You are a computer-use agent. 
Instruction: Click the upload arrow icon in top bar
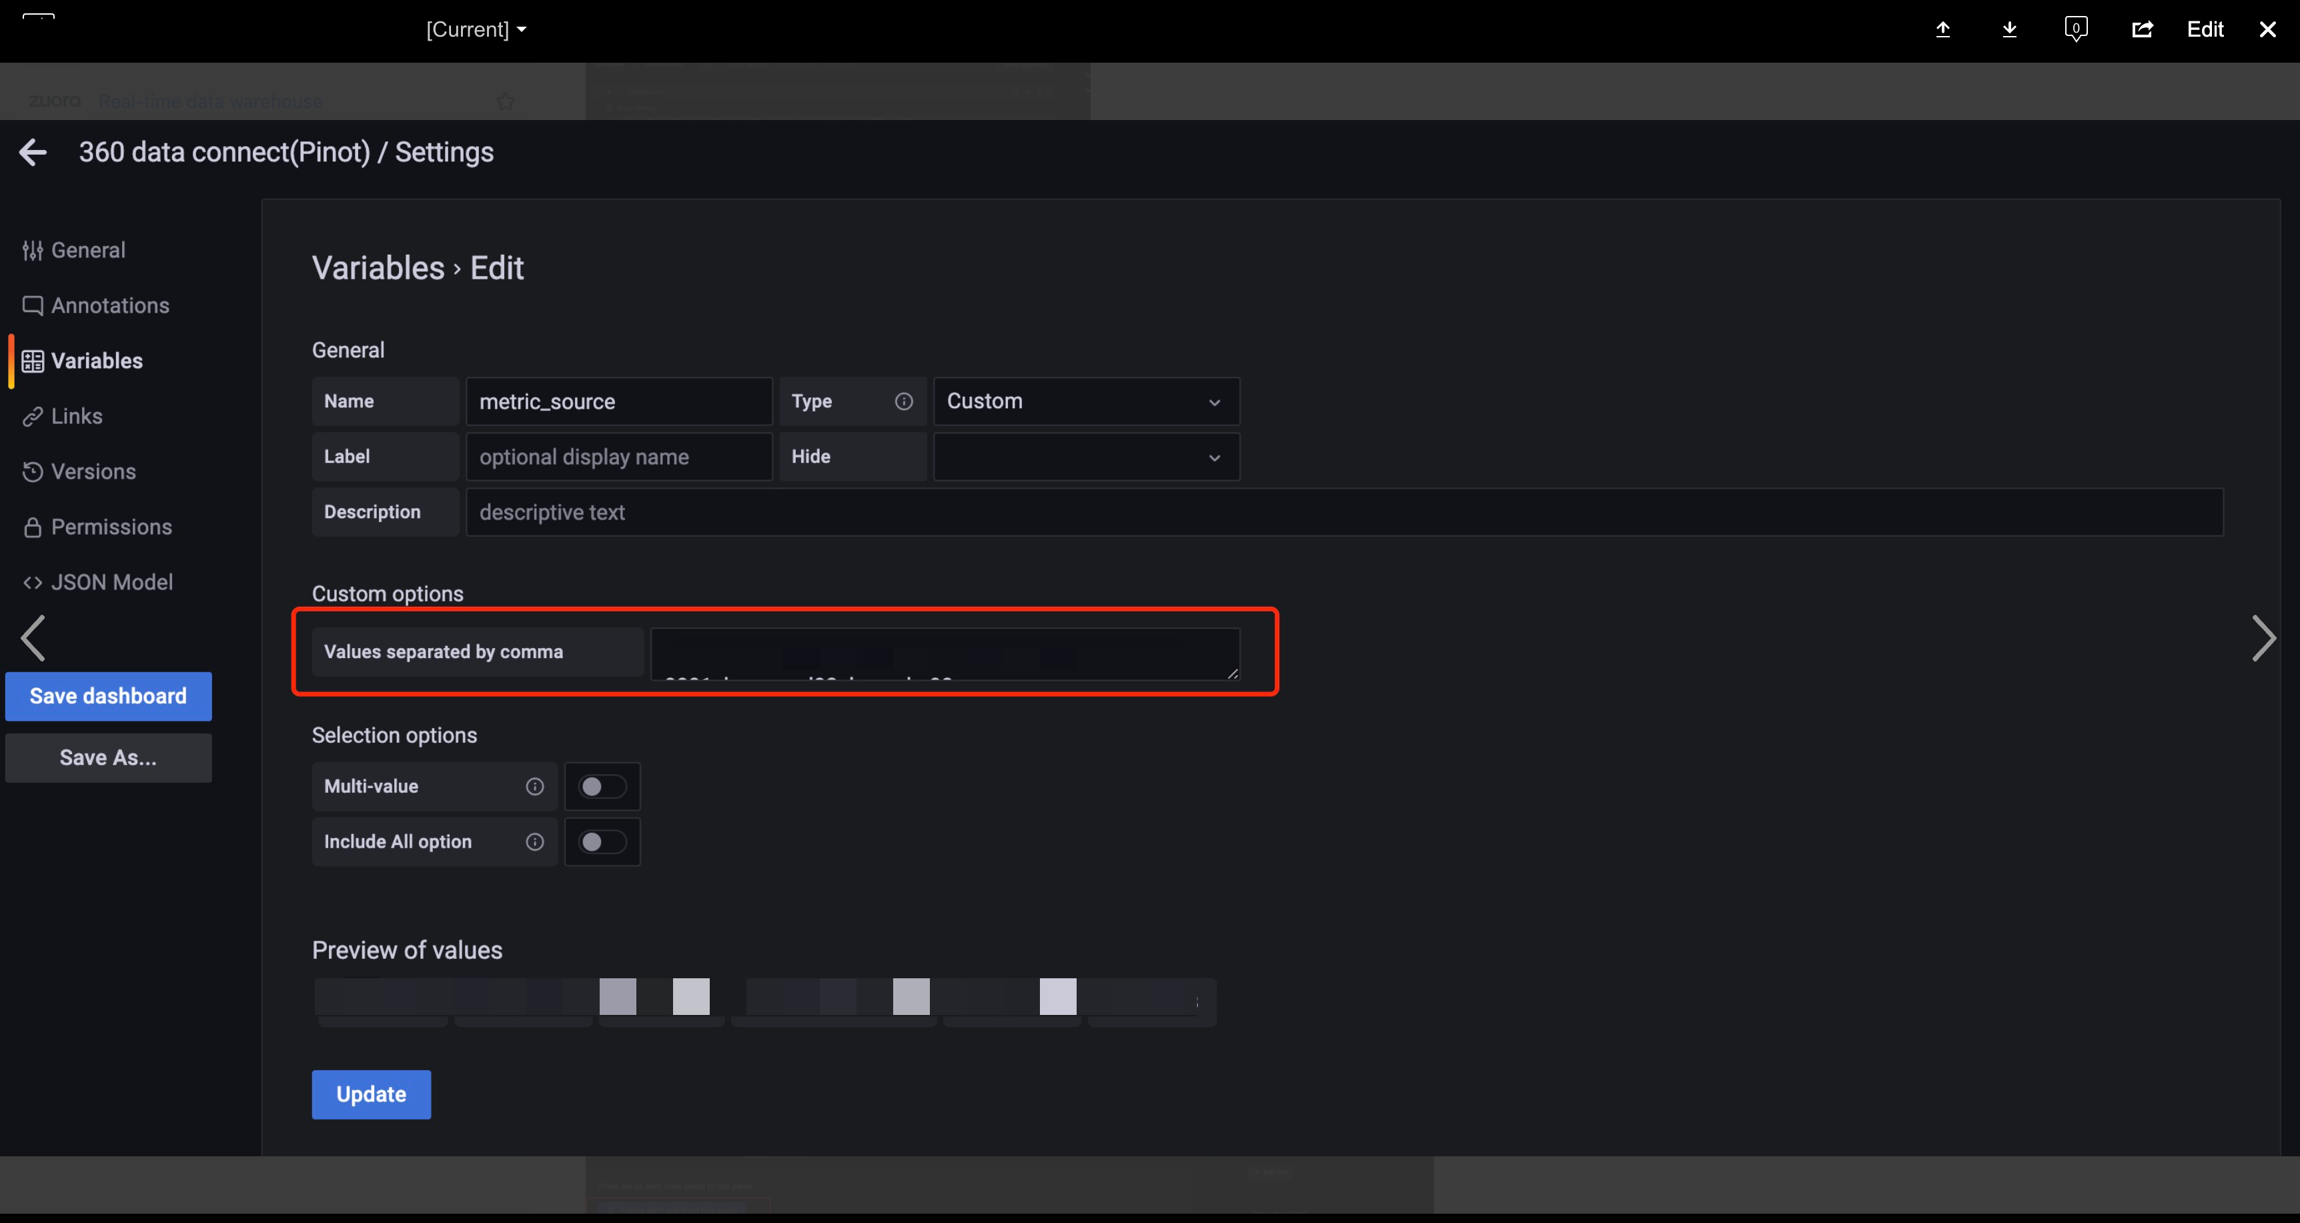click(x=1943, y=29)
